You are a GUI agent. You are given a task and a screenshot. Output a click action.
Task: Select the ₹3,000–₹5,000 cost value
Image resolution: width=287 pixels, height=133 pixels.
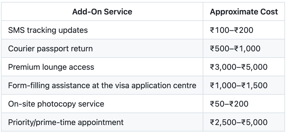pyautogui.click(x=238, y=67)
